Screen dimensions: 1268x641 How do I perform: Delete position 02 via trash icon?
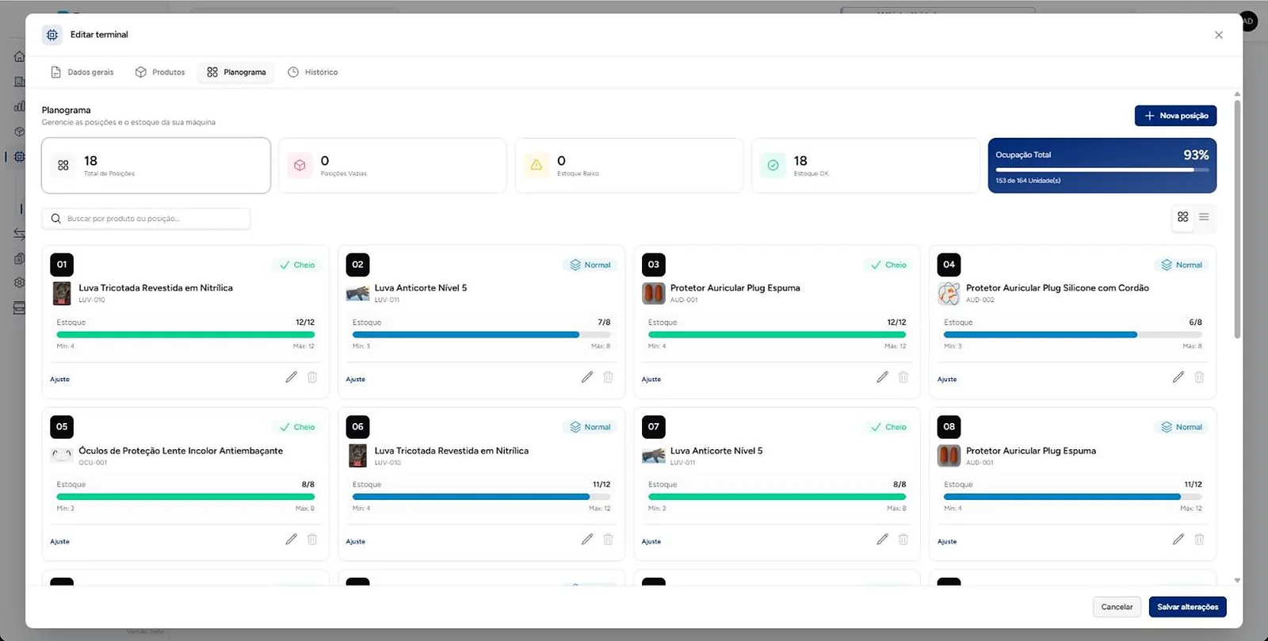click(608, 377)
